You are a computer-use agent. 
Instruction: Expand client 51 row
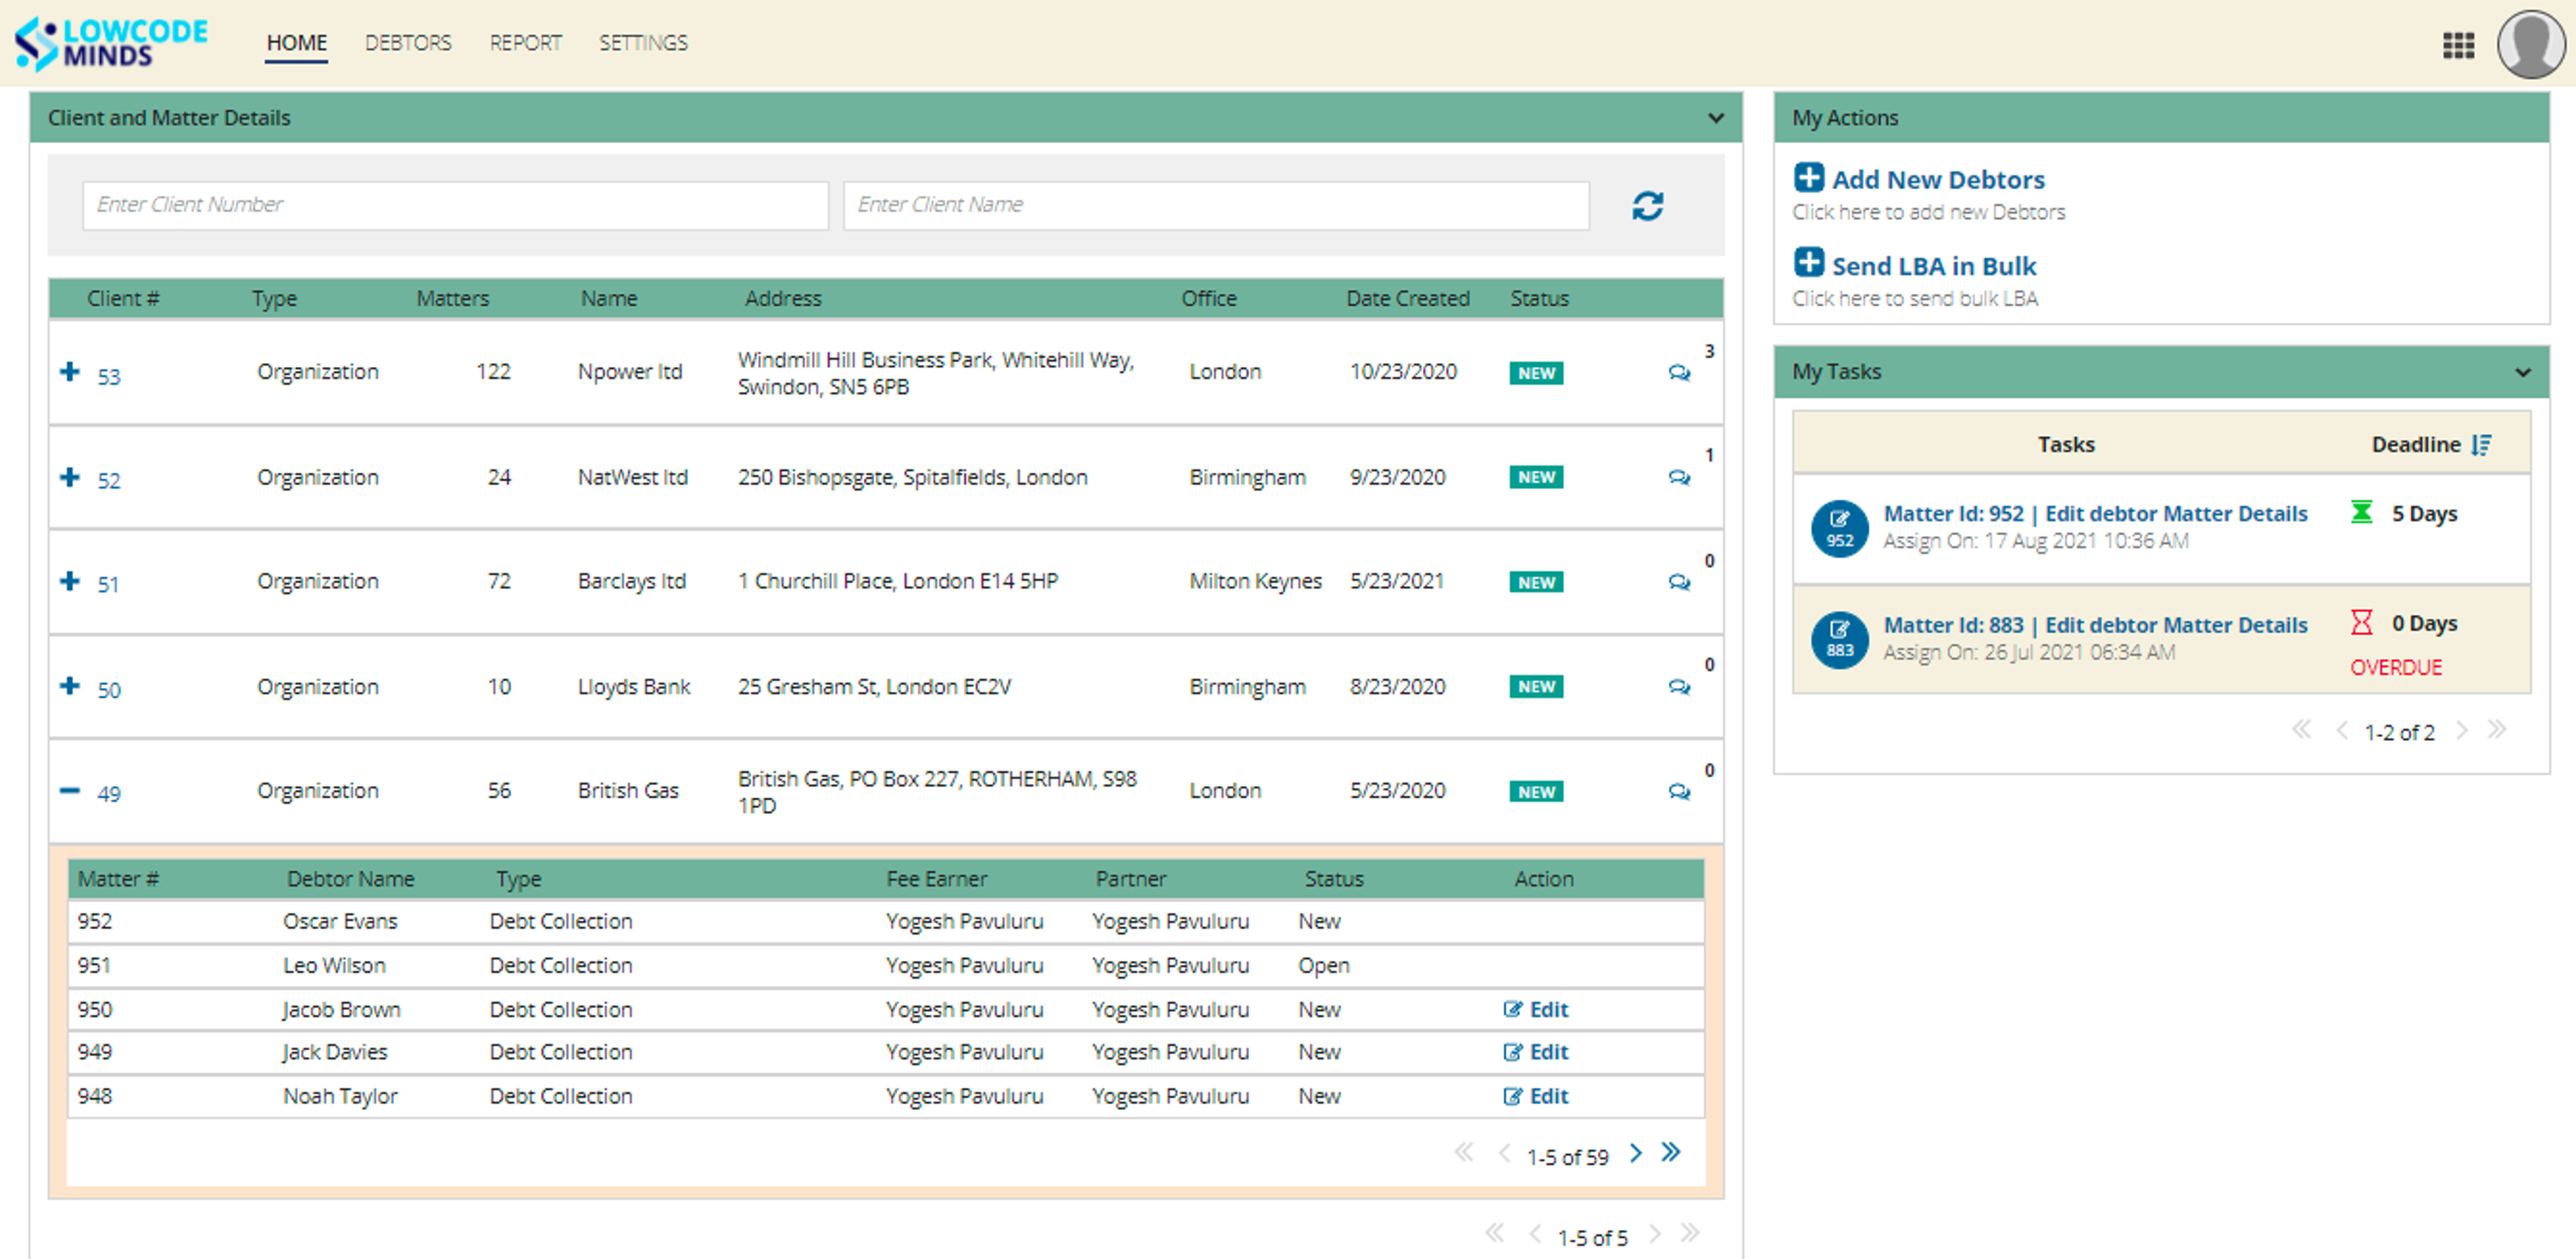[70, 581]
